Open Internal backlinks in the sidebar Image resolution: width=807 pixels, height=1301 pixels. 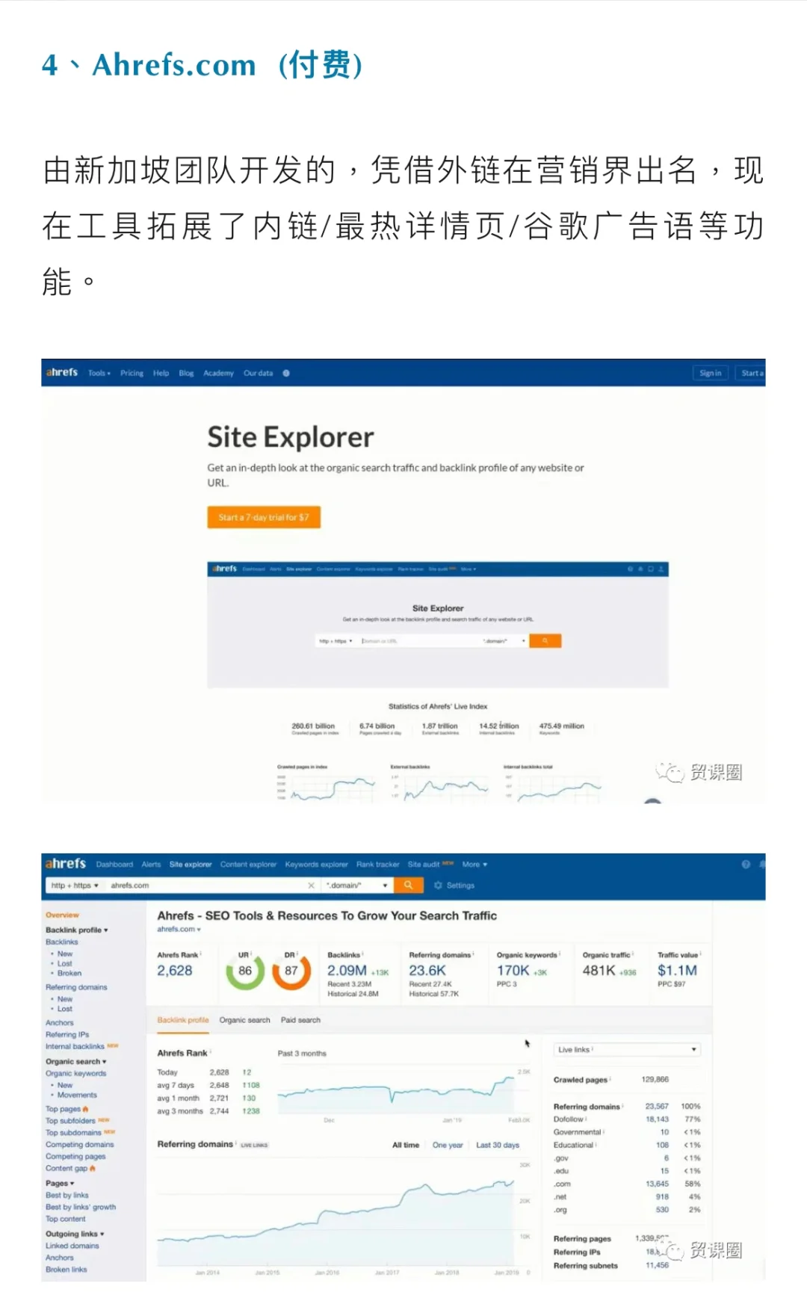pos(75,1047)
